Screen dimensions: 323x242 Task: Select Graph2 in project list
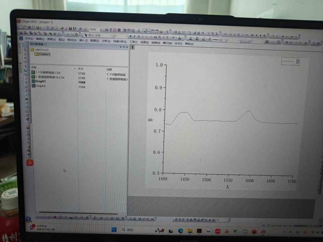tap(38, 86)
